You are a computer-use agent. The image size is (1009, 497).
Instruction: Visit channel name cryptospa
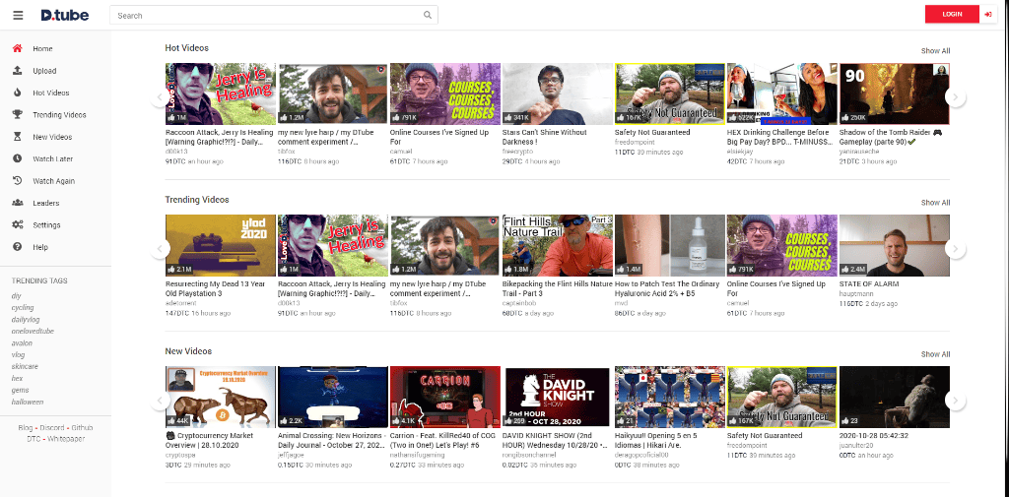click(180, 454)
